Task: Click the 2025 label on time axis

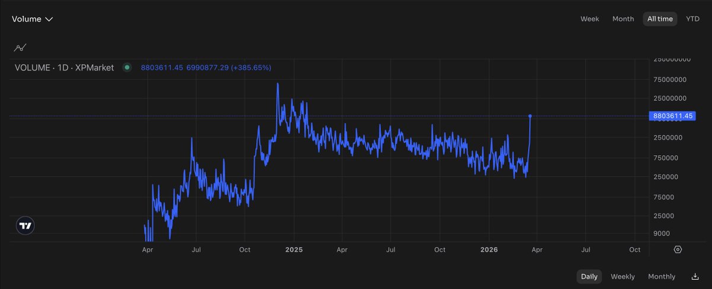Action: [x=294, y=250]
